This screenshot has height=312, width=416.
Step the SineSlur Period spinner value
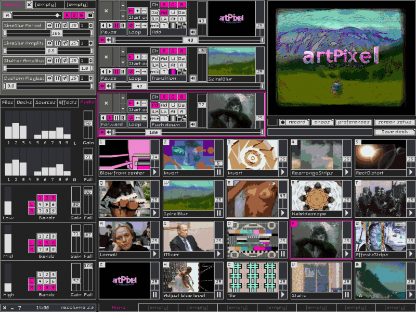click(x=90, y=26)
